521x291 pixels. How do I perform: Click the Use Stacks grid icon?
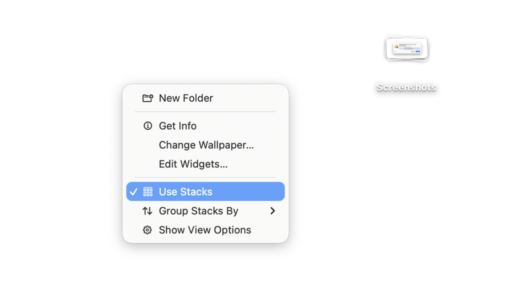pos(147,191)
